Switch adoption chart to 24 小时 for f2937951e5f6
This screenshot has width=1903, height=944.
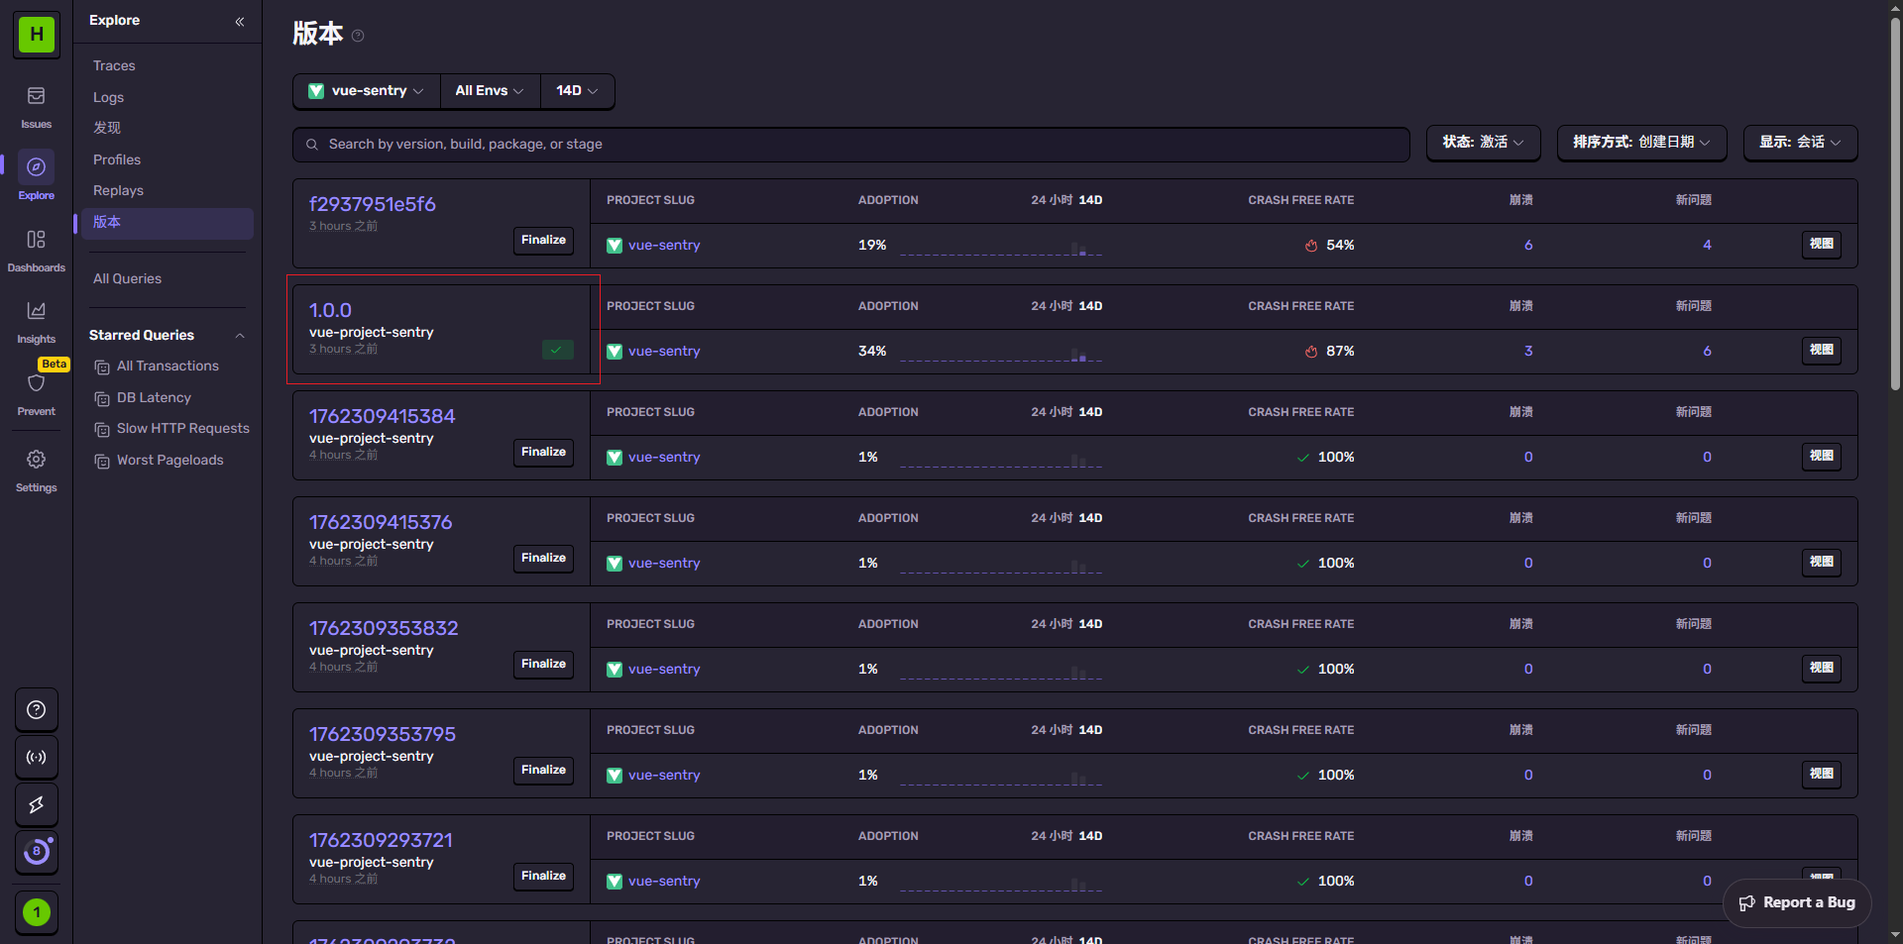pyautogui.click(x=1051, y=200)
